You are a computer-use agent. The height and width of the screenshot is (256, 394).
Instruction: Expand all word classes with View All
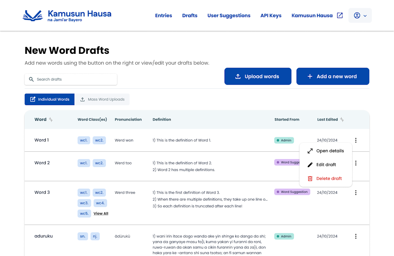tap(101, 213)
